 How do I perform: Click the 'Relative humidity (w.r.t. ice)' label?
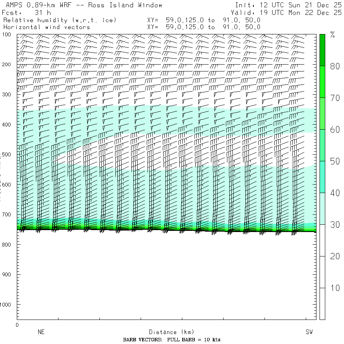[x=60, y=20]
